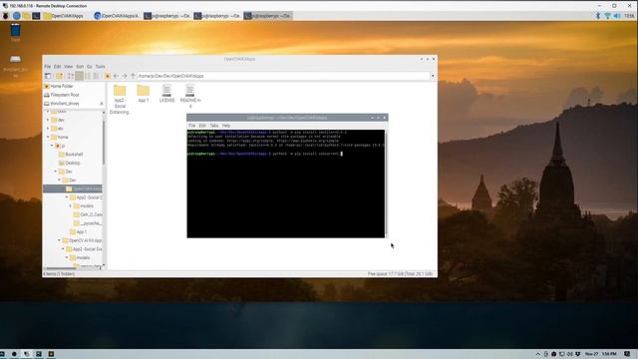Open the Sort menu in the file manager
The width and height of the screenshot is (638, 359).
80,67
